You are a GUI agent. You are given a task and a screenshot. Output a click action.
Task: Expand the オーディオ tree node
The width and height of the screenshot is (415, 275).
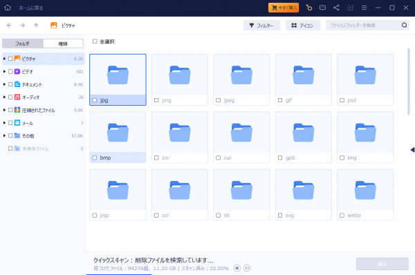click(x=4, y=97)
